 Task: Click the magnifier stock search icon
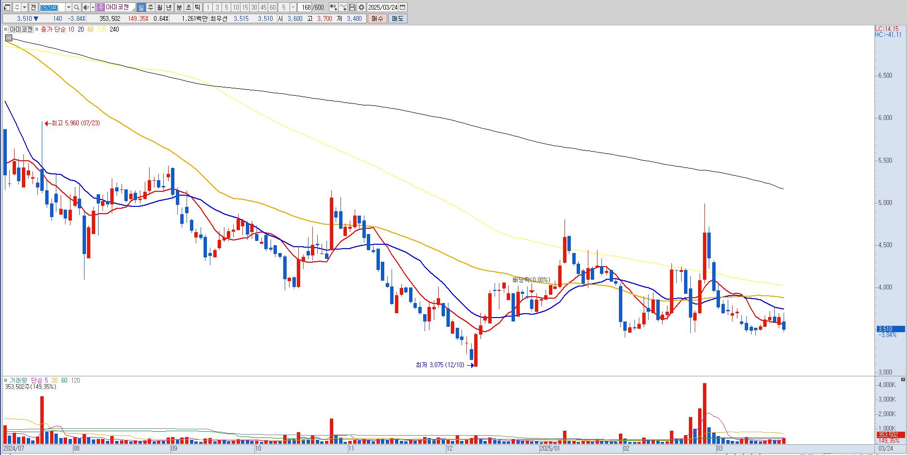click(x=77, y=7)
